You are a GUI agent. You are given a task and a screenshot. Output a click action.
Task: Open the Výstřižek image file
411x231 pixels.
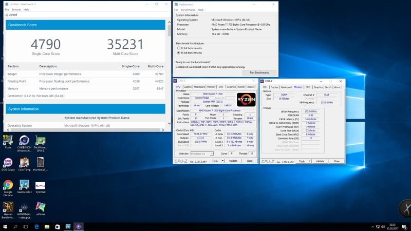(41, 187)
